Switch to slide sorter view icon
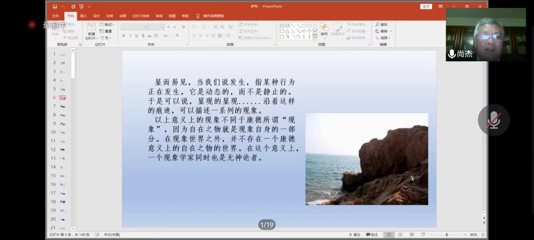The width and height of the screenshot is (534, 240). click(x=400, y=235)
